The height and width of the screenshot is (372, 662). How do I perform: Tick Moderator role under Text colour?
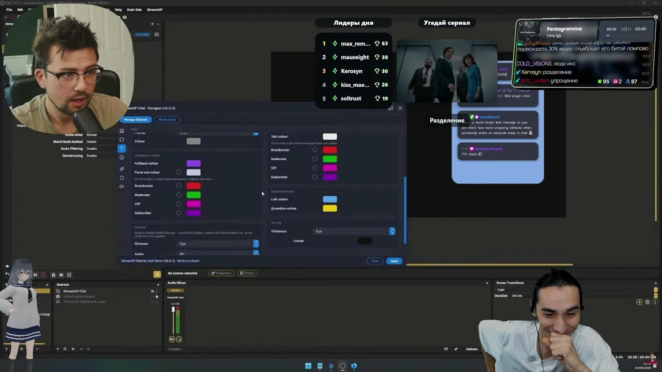314,159
